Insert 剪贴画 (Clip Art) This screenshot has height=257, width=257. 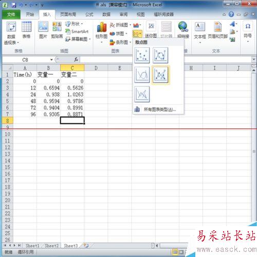pos(57,30)
